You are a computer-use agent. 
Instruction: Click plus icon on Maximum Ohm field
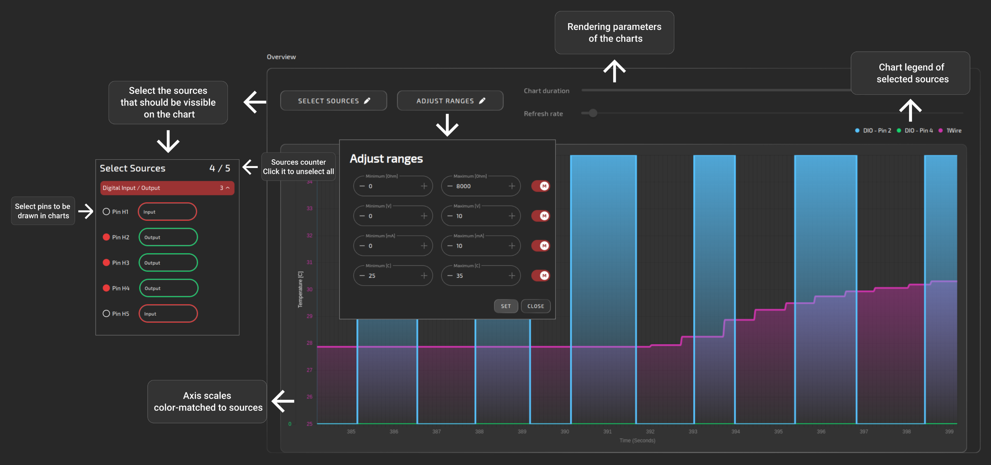pos(511,186)
